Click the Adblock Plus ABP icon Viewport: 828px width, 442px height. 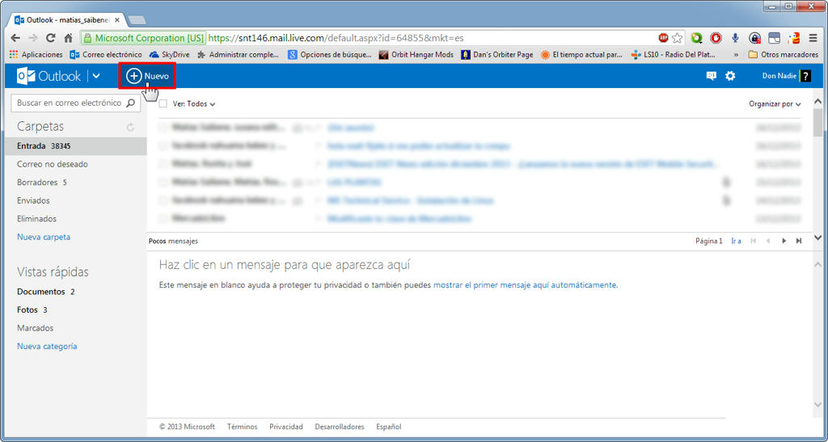click(x=663, y=38)
